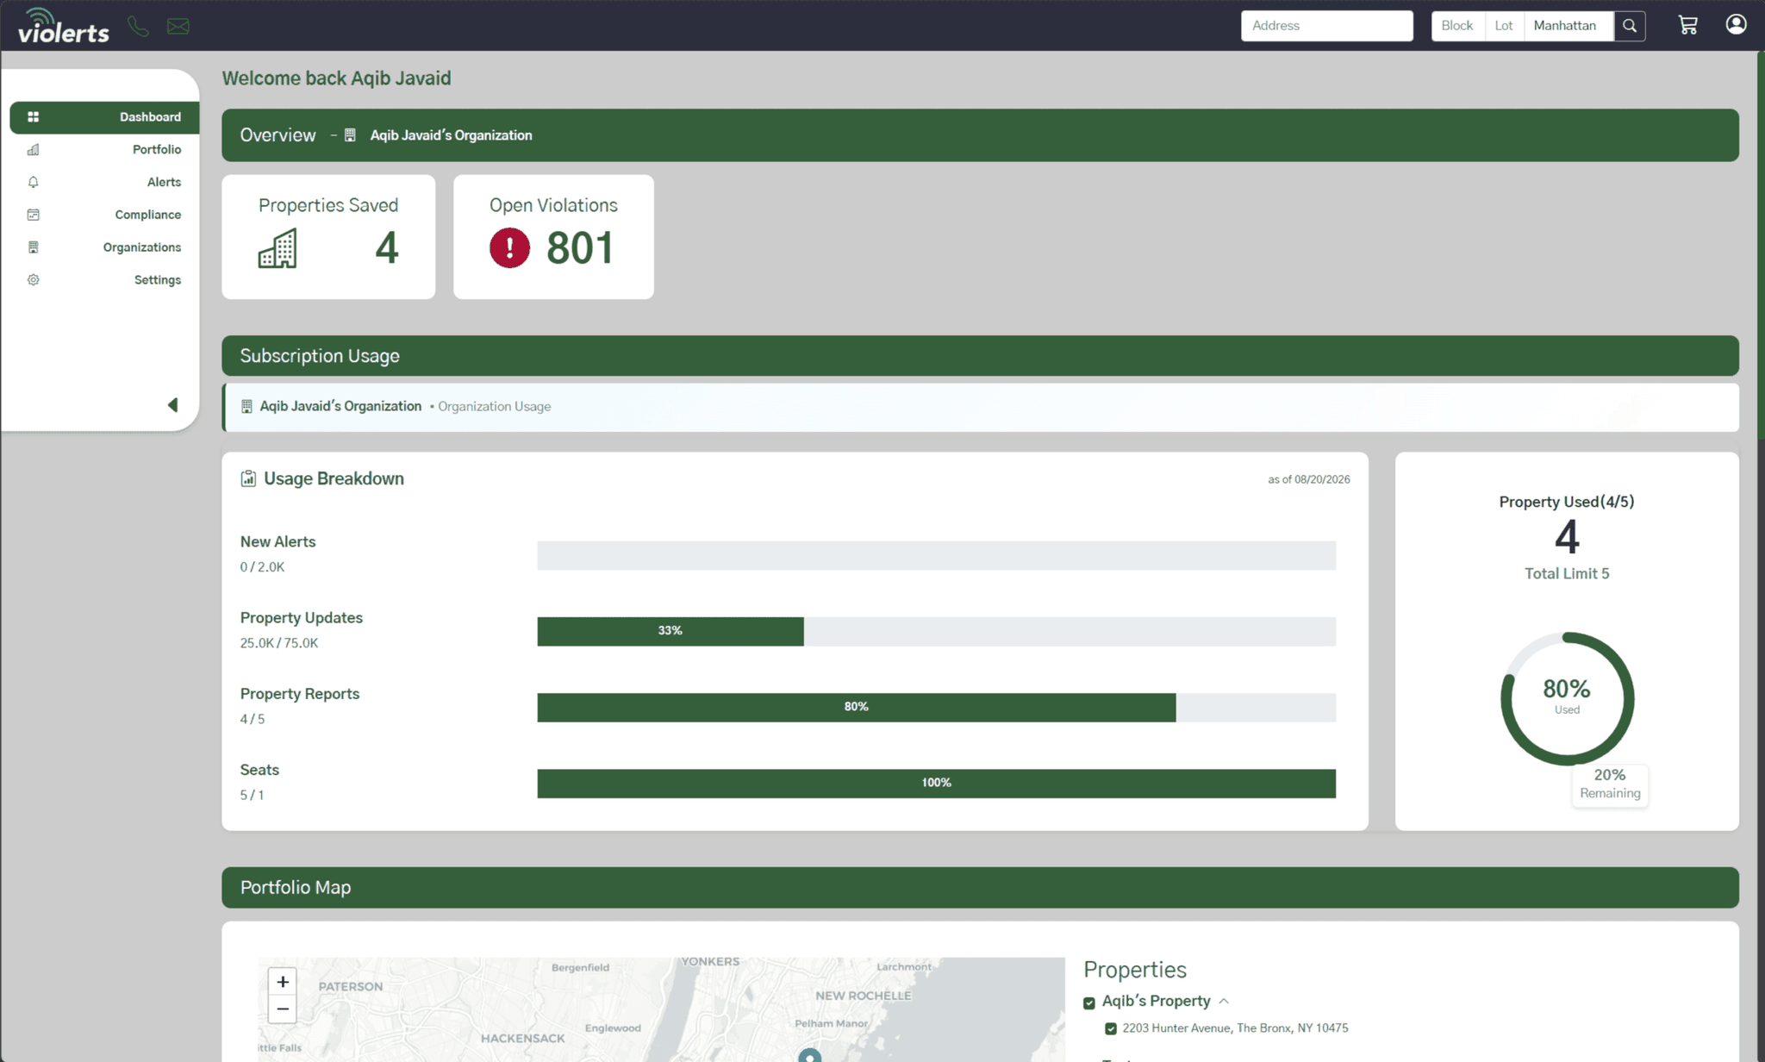Click the 80% Used circular gauge

coord(1567,698)
